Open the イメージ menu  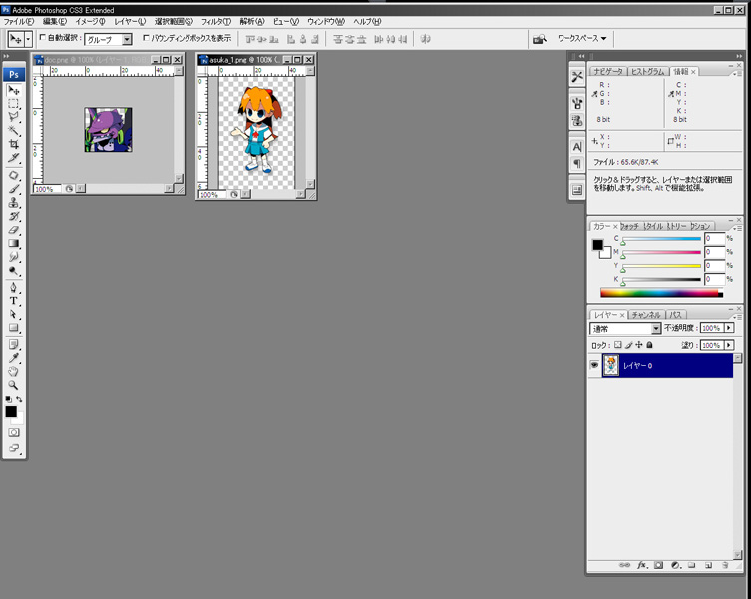click(x=90, y=22)
